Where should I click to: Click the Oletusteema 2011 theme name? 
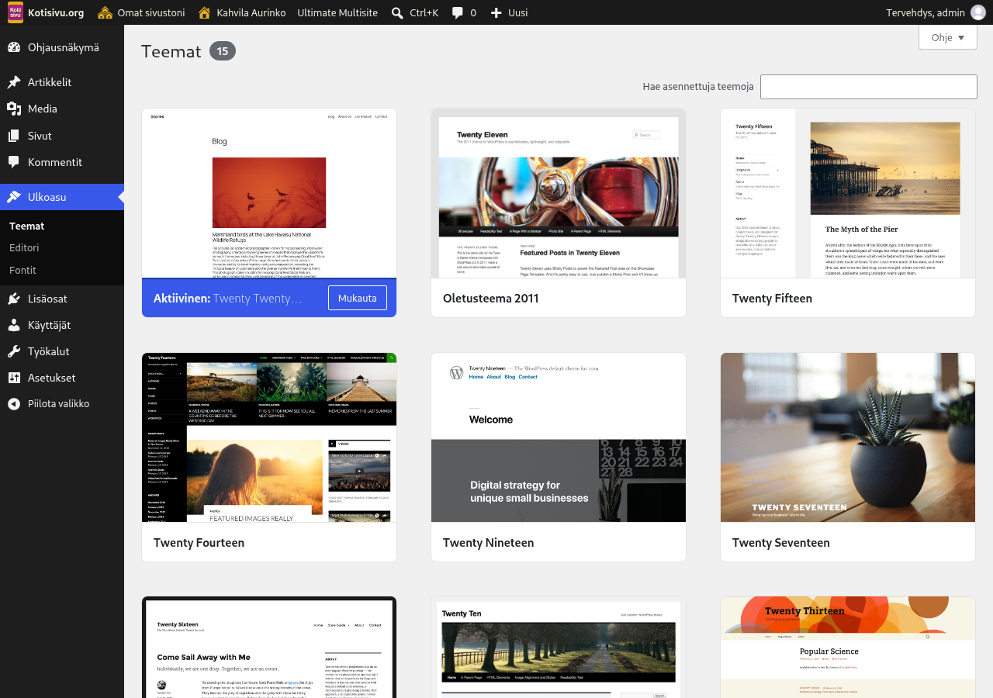tap(490, 298)
